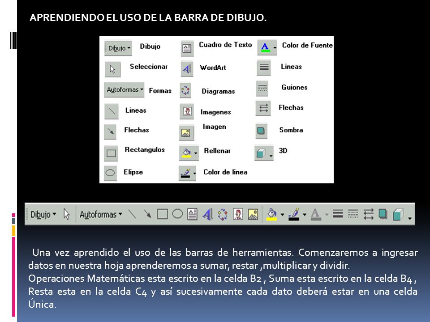Click the Dibujo button in the legend box
430x322 pixels.
118,48
